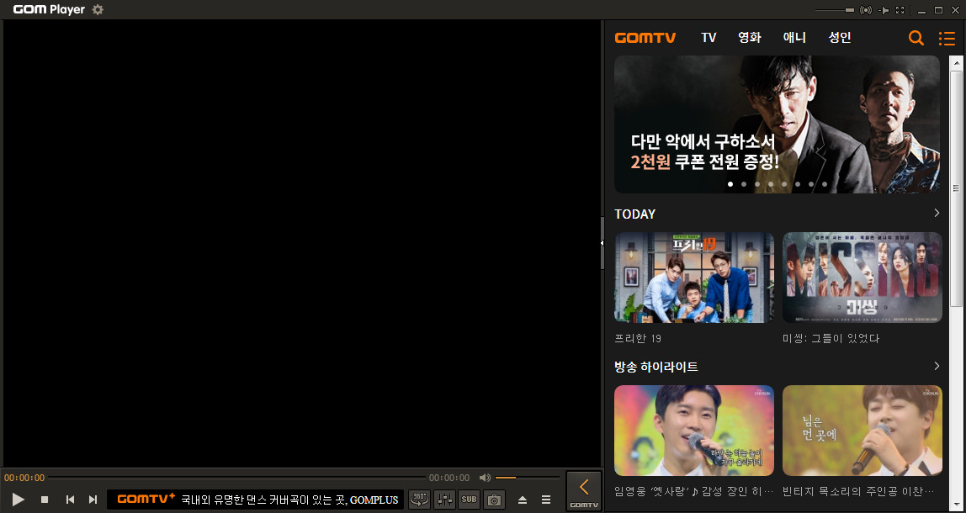This screenshot has height=513, width=966.
Task: Click the total duration time display
Action: click(449, 478)
